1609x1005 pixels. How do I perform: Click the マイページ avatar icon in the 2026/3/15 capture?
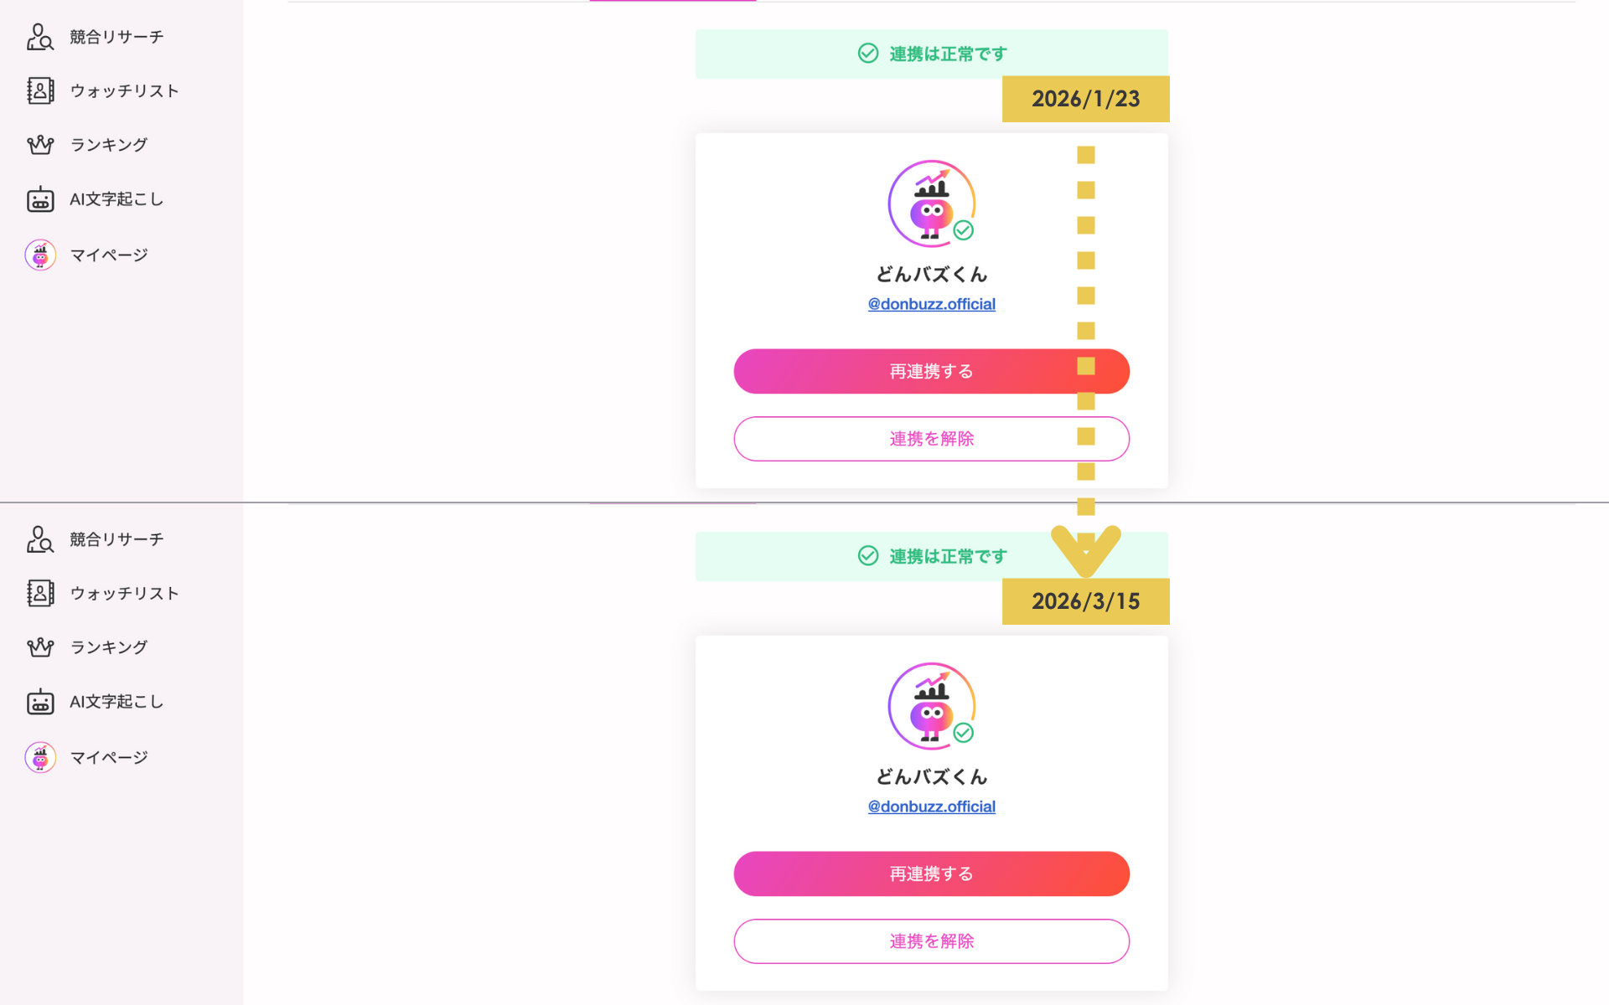[x=40, y=757]
